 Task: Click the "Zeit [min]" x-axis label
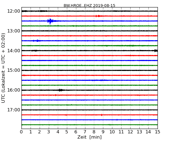(x=89, y=137)
